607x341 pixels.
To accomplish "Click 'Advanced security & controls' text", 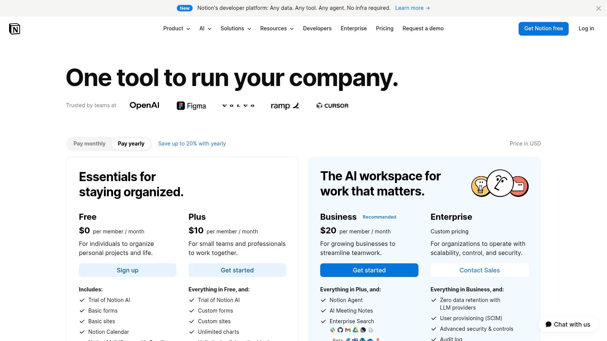I will pyautogui.click(x=476, y=329).
